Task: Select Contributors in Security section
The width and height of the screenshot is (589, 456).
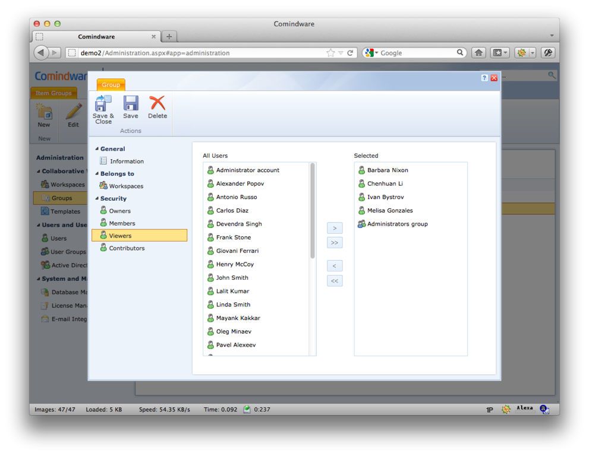Action: pos(127,248)
